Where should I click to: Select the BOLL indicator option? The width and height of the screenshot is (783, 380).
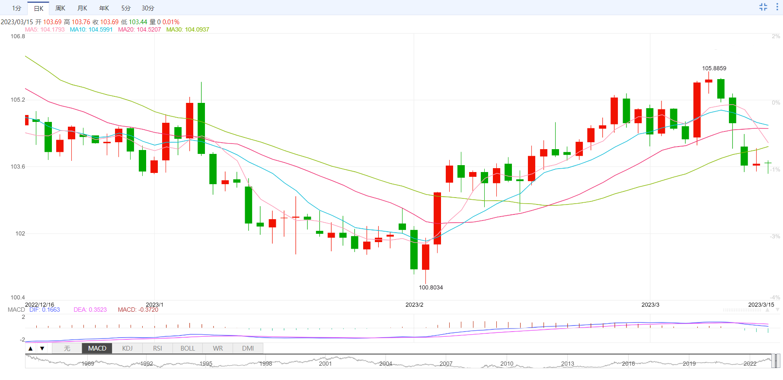(188, 348)
